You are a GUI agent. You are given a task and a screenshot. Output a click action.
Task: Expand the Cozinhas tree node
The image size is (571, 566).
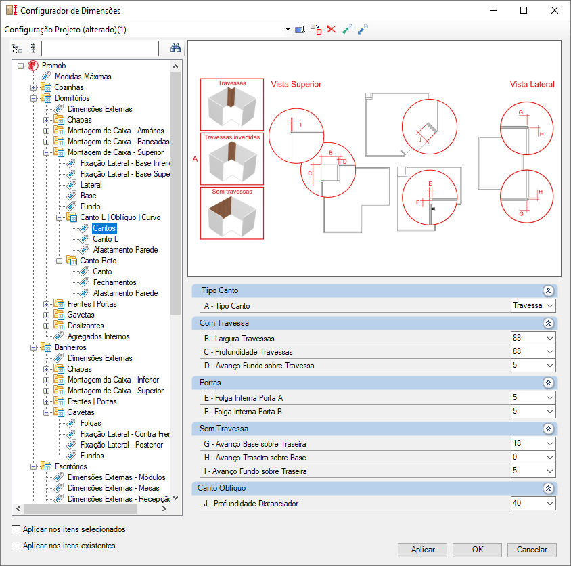pyautogui.click(x=34, y=87)
